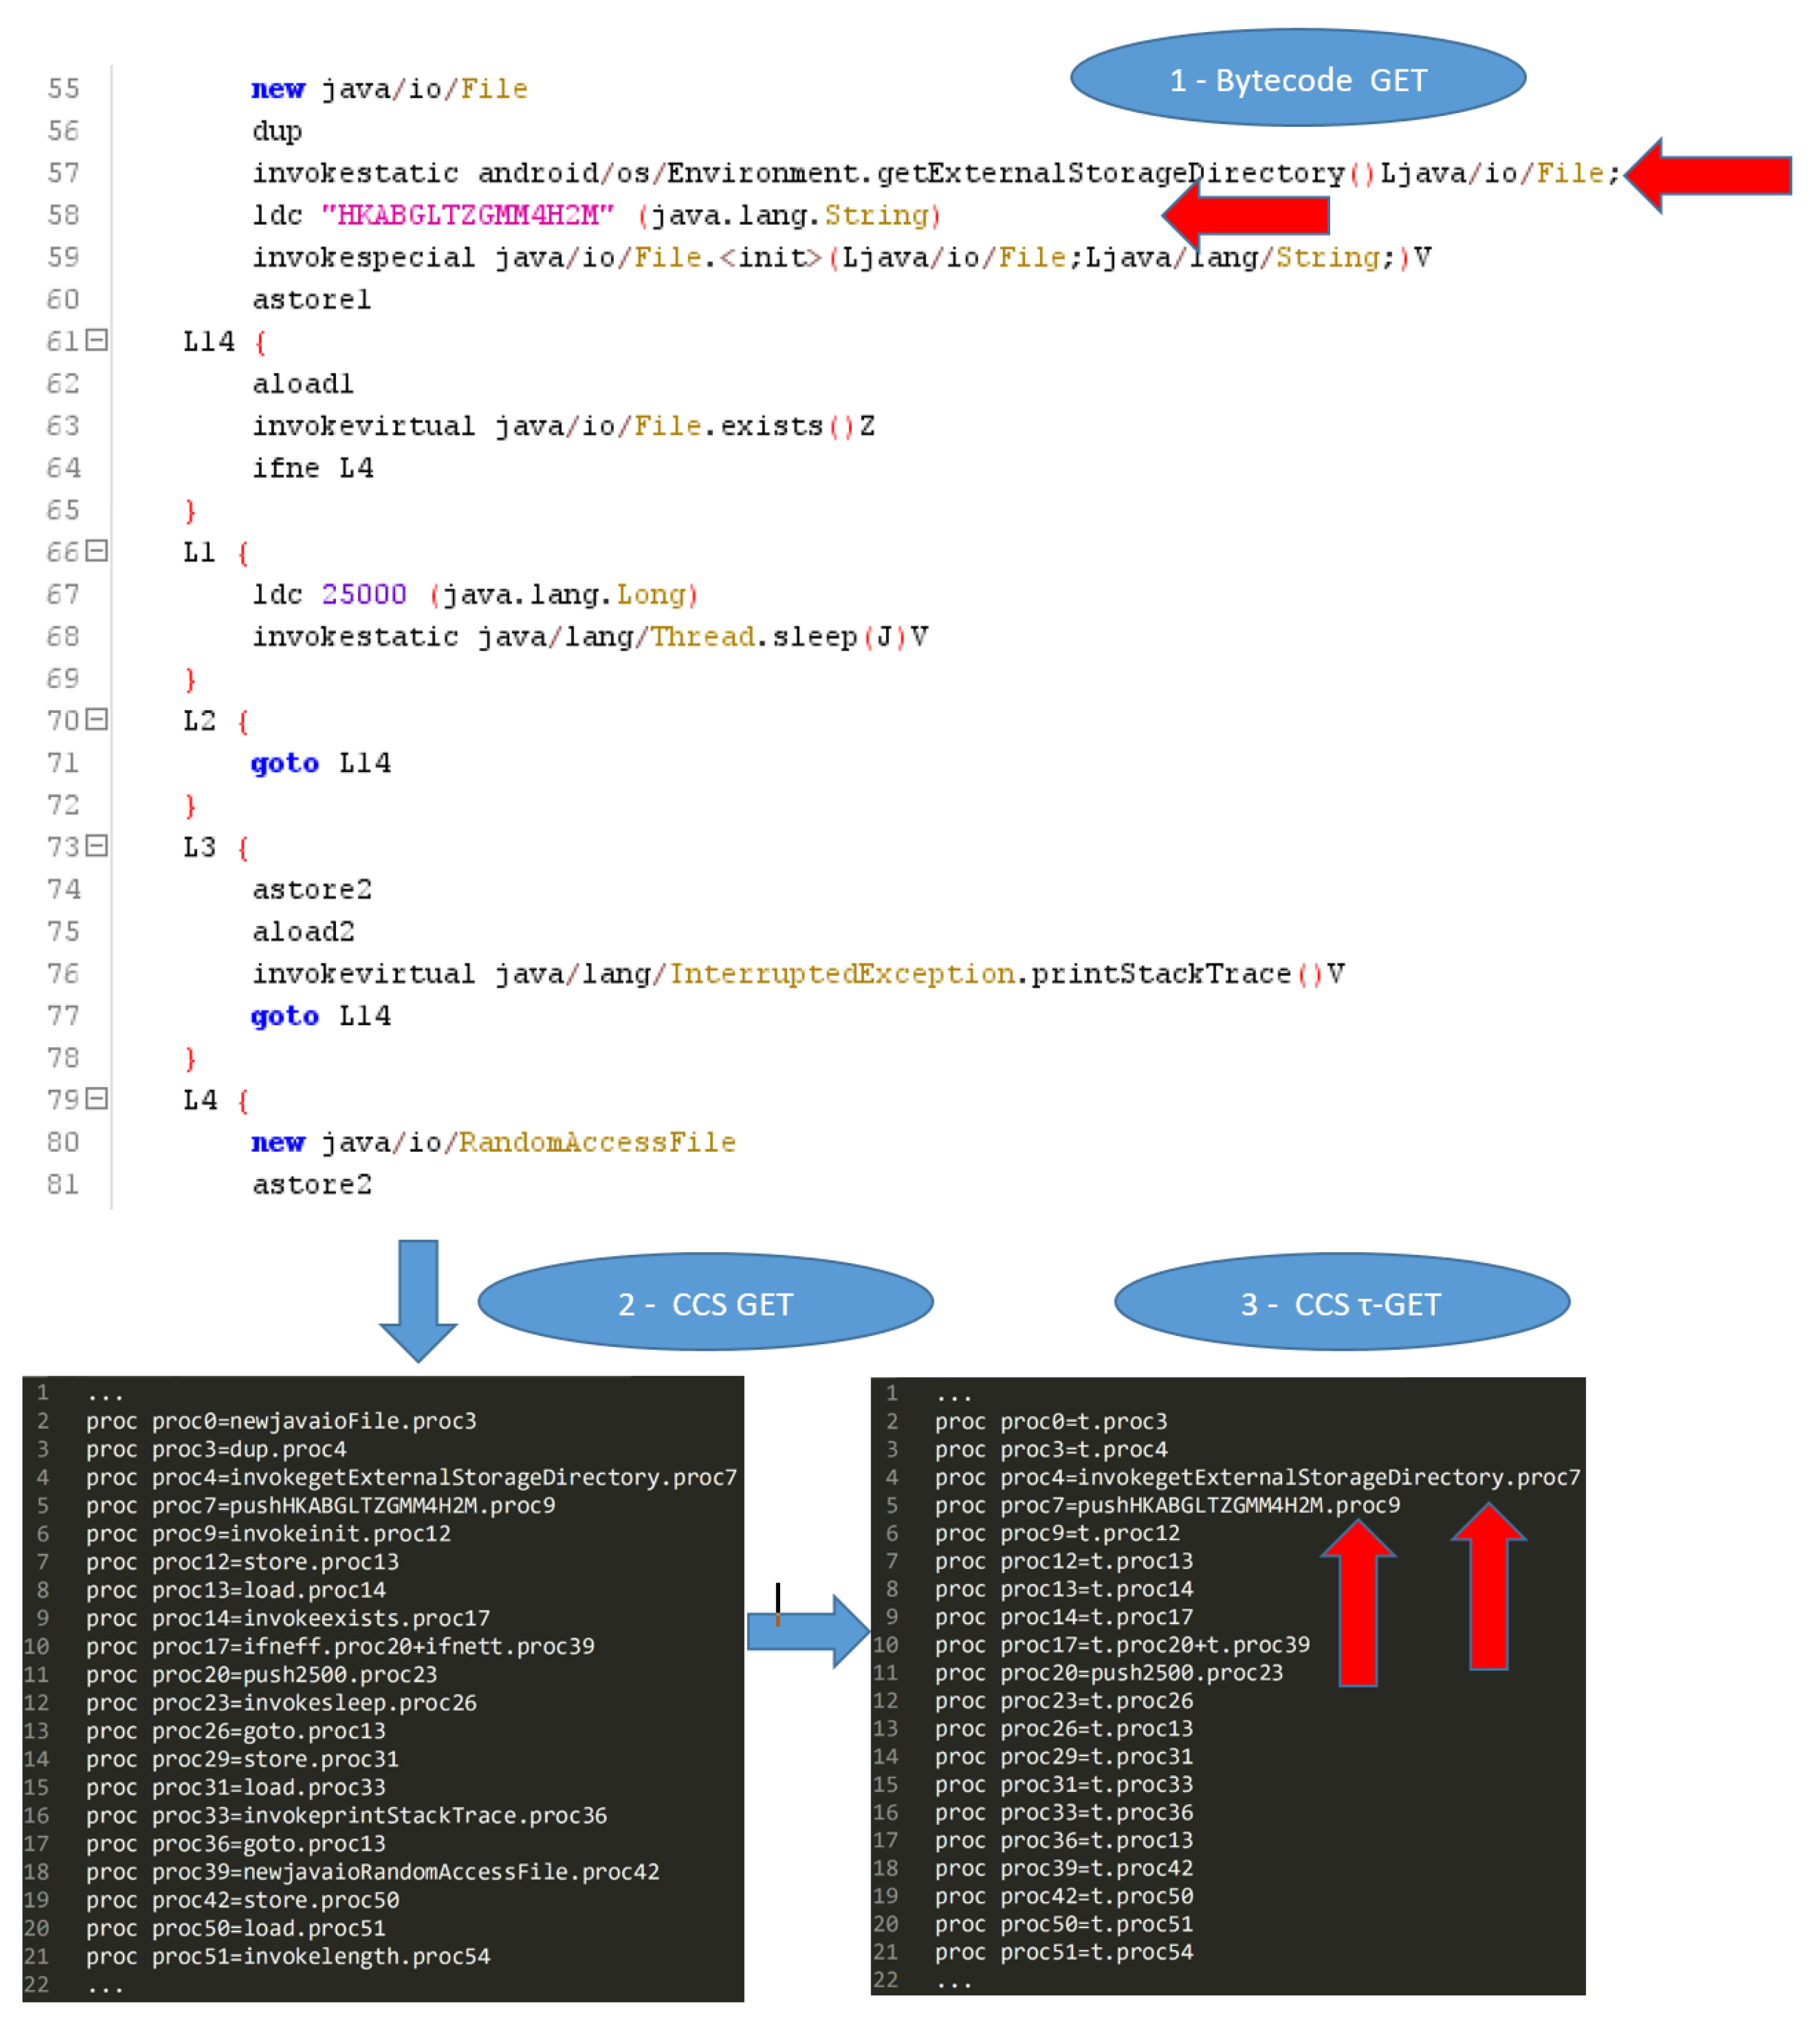This screenshot has width=1820, height=2018.
Task: Collapse the L1 block fold marker
Action: (x=96, y=551)
